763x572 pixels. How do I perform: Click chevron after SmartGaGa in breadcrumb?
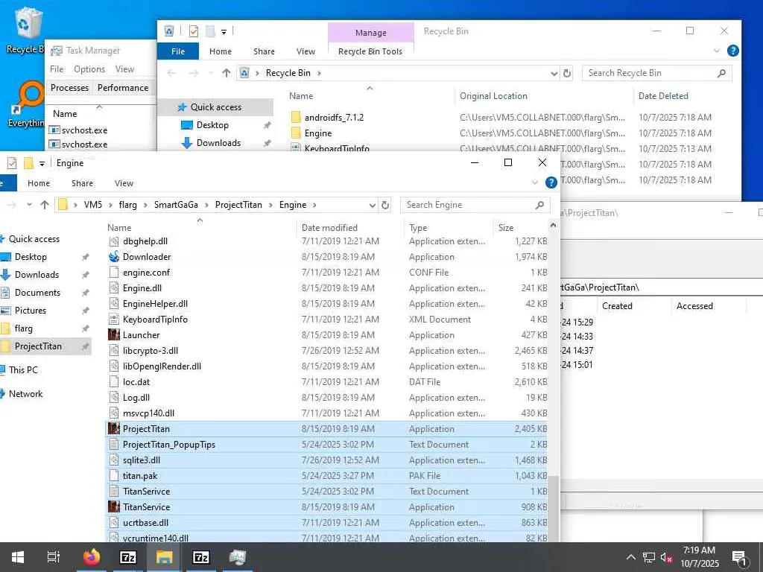coord(206,205)
